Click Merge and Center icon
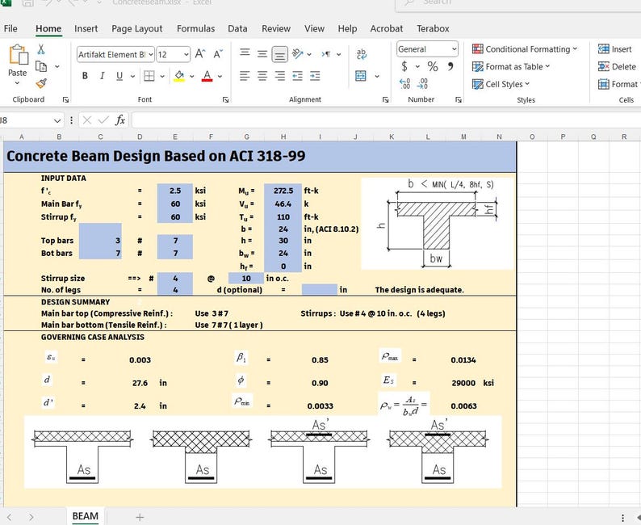The width and height of the screenshot is (641, 525). (361, 76)
